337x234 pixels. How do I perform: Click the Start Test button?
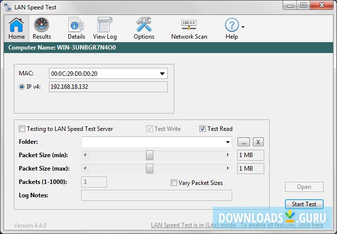point(304,204)
